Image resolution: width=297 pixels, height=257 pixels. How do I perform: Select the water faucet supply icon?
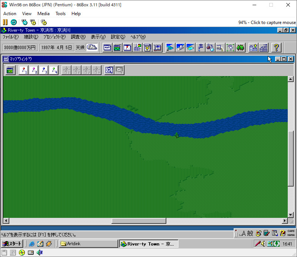(x=200, y=48)
